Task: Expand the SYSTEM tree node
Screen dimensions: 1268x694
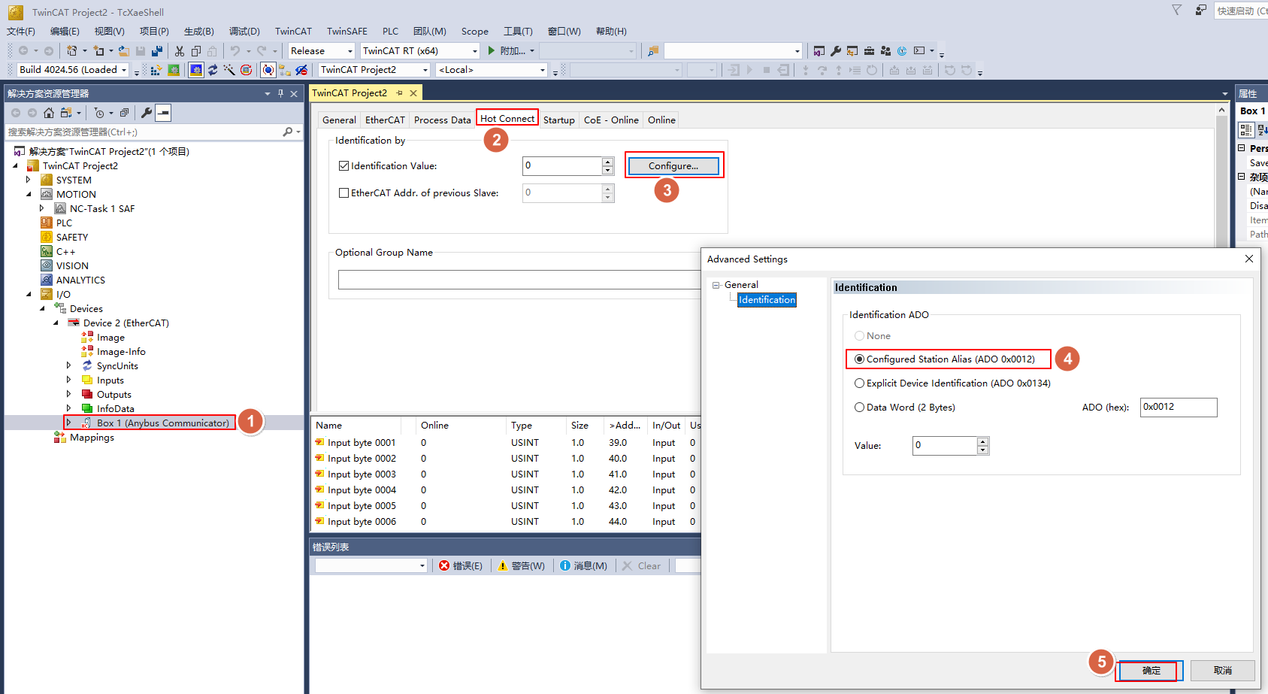Action: 29,180
